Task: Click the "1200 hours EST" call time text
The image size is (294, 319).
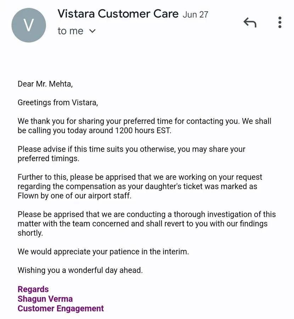Action: (x=143, y=130)
